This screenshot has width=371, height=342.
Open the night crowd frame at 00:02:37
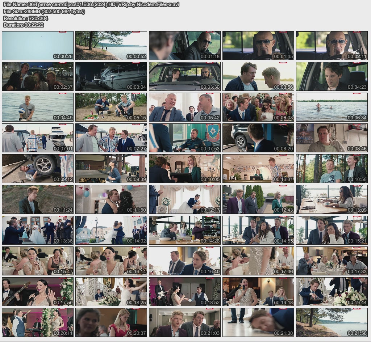coord(38,76)
